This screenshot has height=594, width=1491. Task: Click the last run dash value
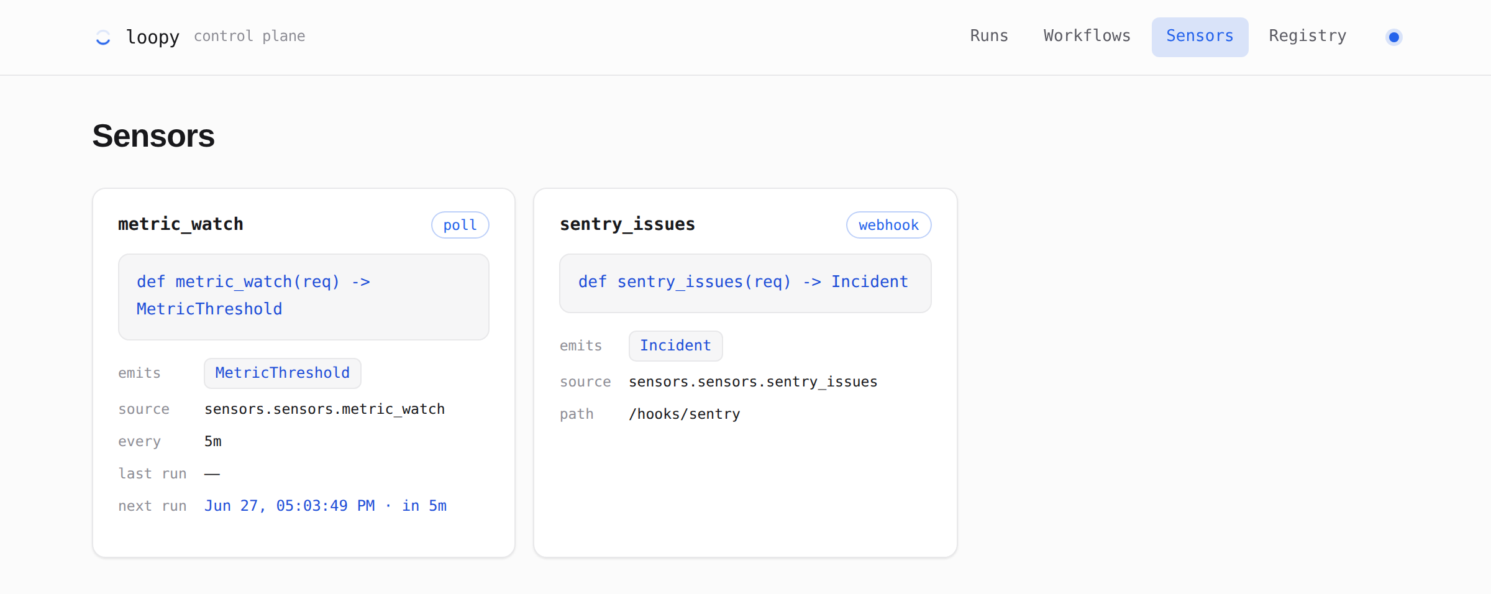click(x=212, y=473)
